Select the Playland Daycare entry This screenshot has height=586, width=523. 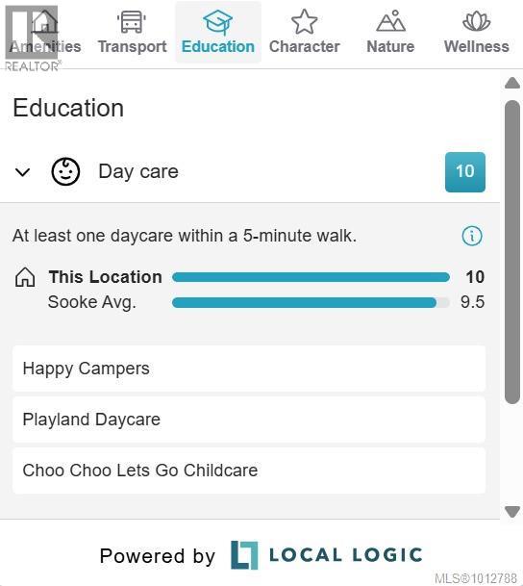[x=249, y=420]
